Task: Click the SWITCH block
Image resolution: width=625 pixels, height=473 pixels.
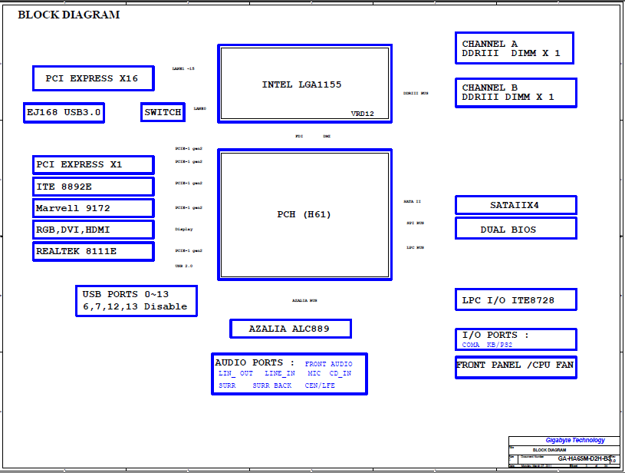Action: coord(163,113)
